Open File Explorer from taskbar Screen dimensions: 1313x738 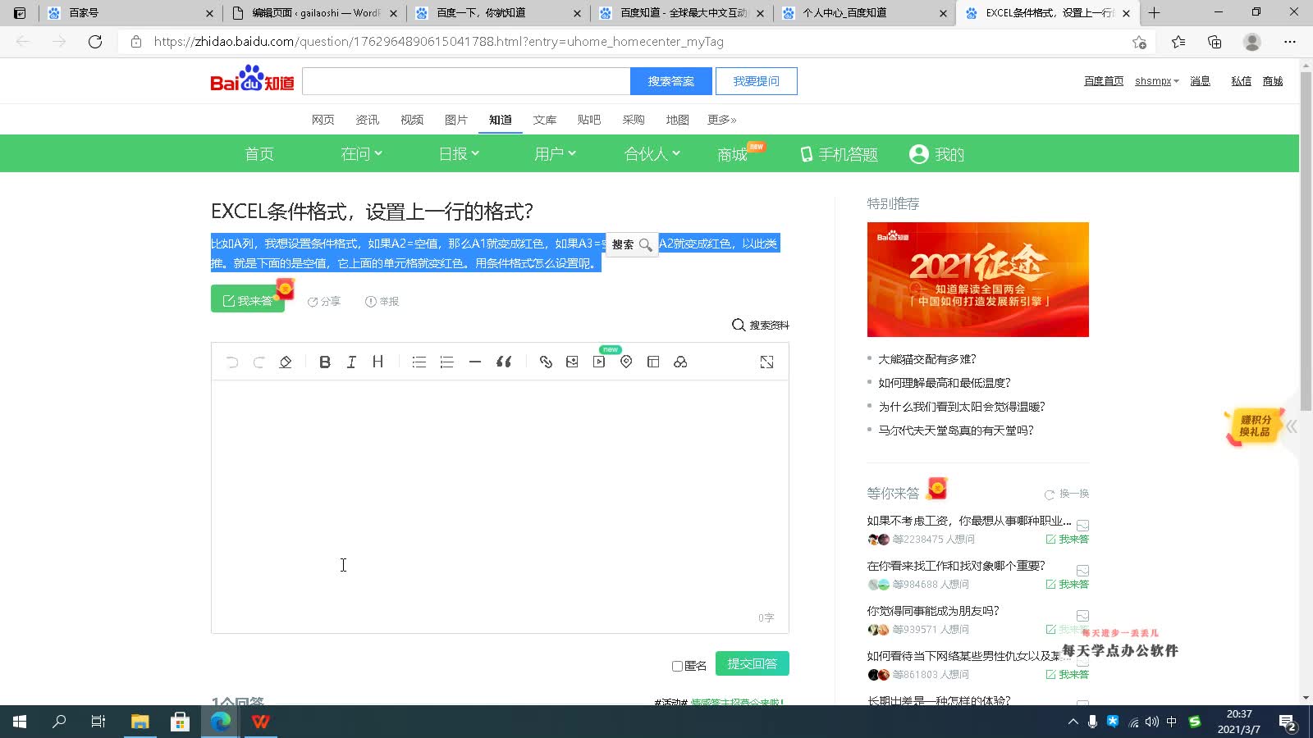tap(140, 722)
